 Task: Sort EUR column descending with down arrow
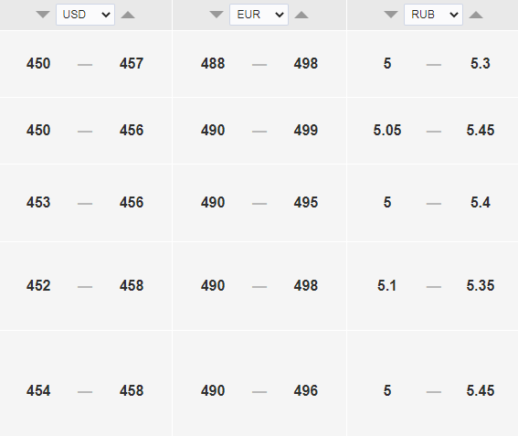click(x=217, y=15)
